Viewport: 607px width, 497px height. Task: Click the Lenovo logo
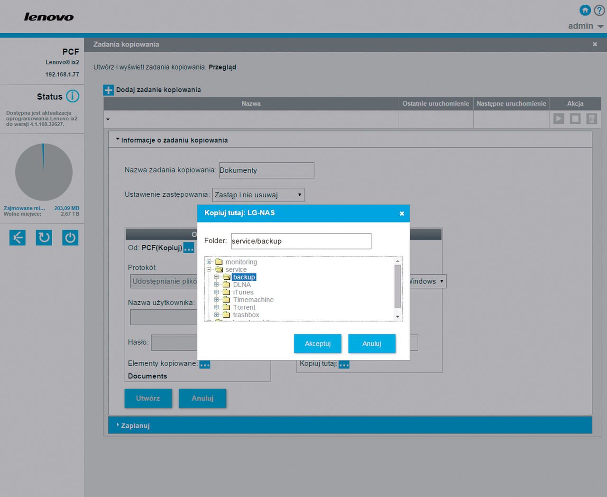coord(49,17)
